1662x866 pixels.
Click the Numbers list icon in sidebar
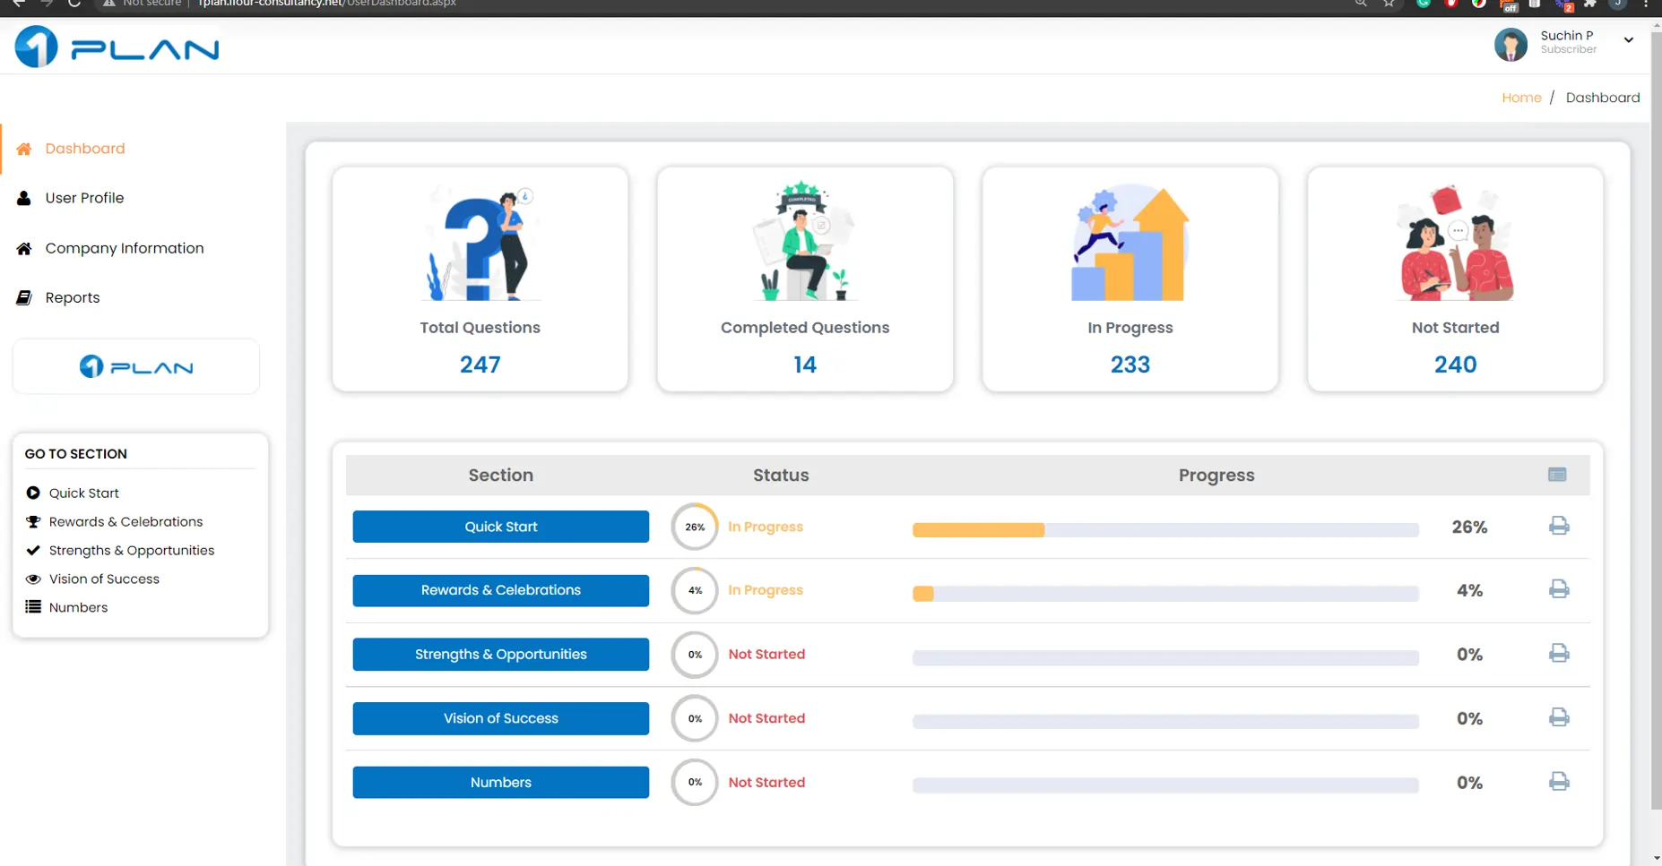[x=33, y=607]
